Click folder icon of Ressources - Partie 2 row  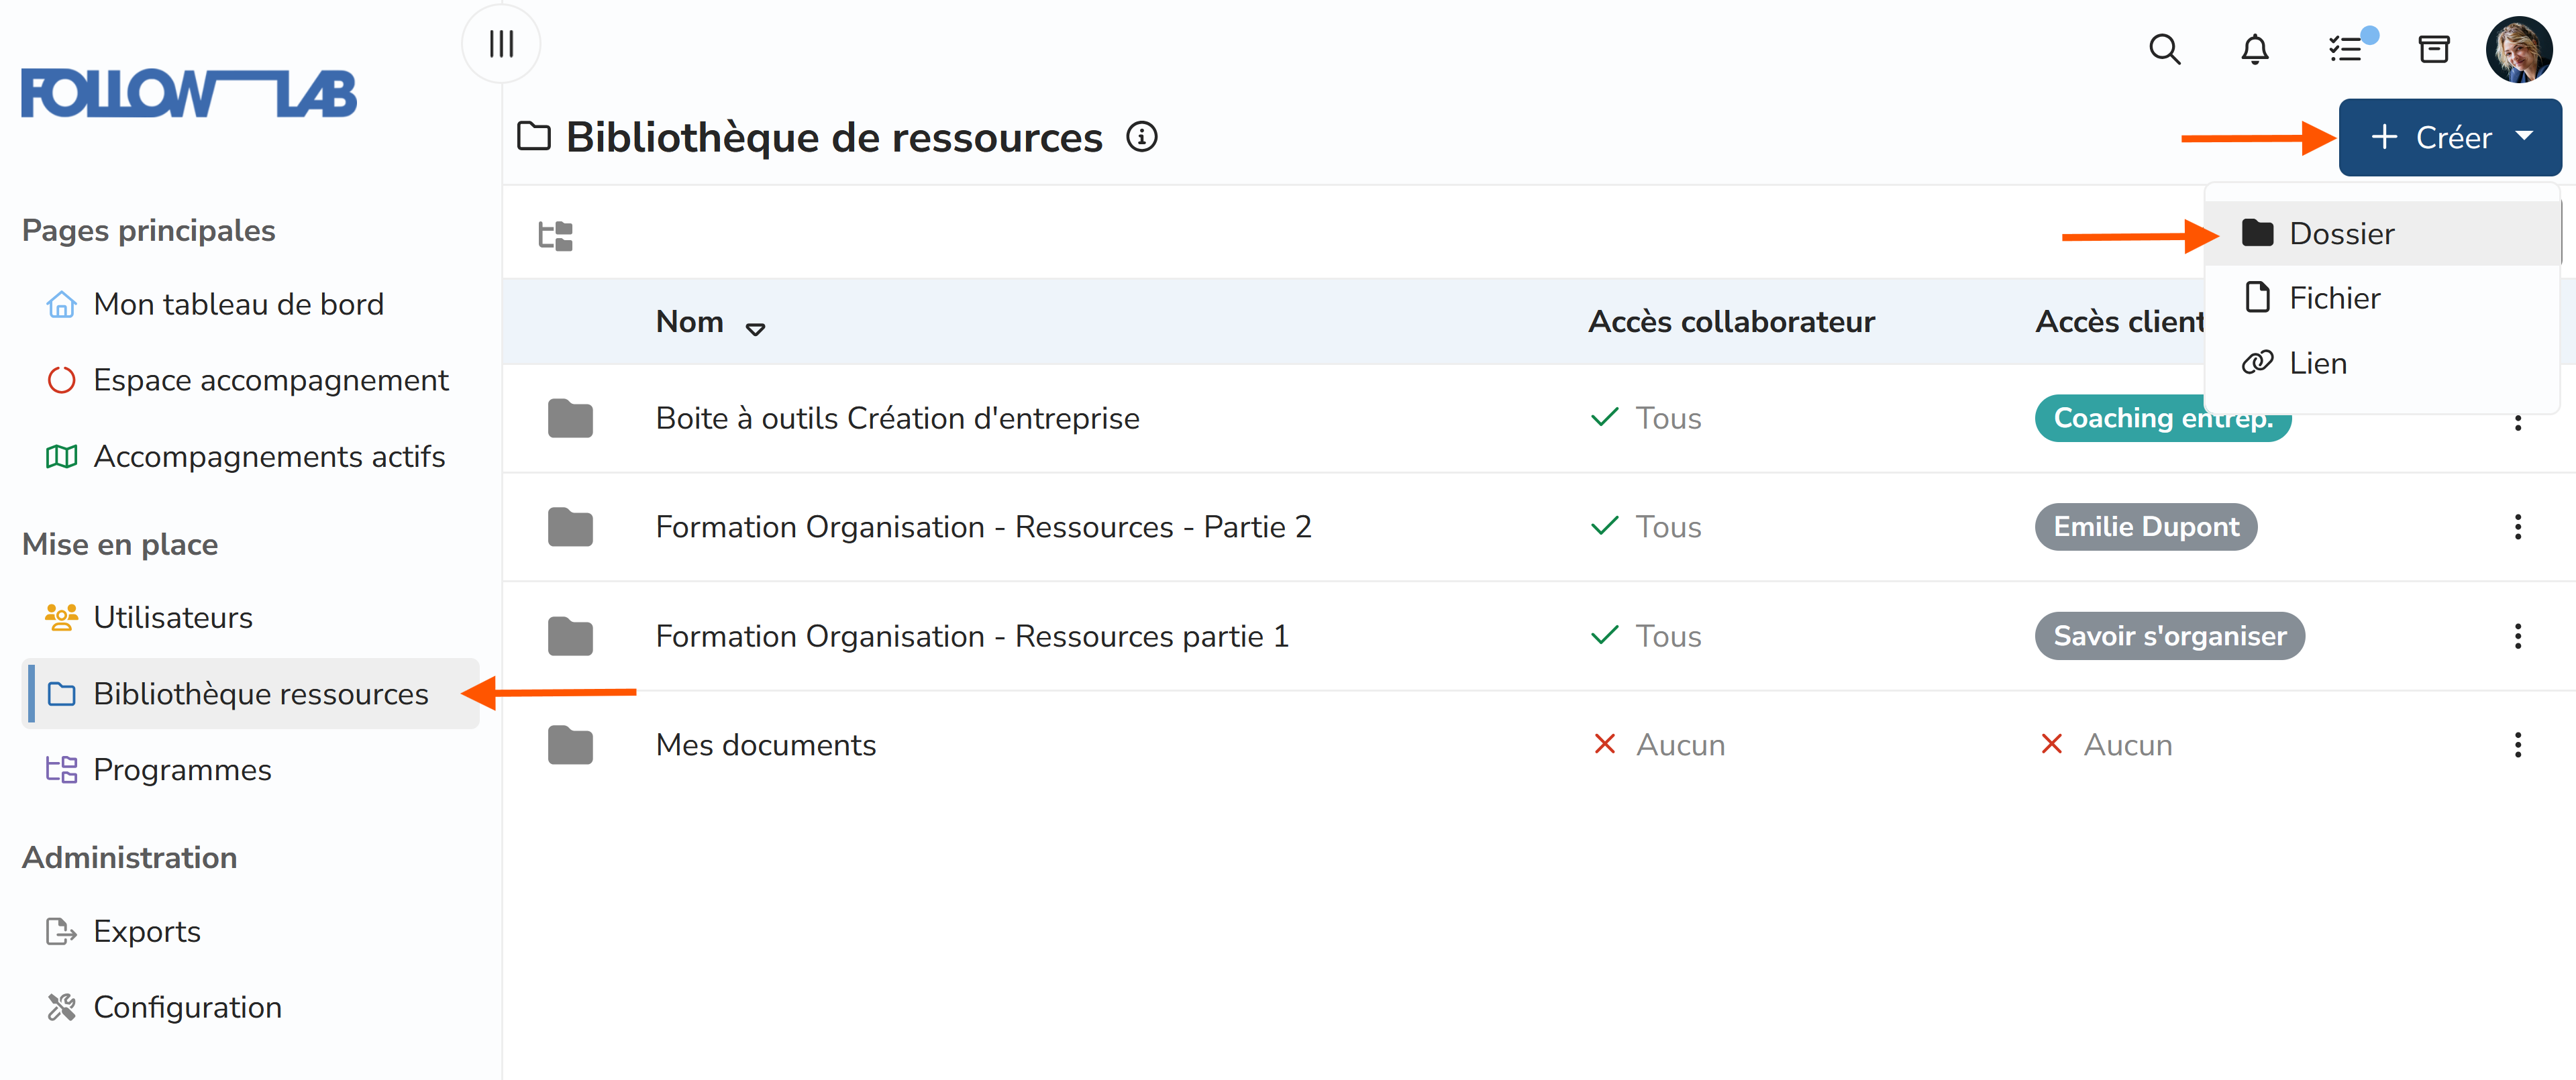point(570,527)
